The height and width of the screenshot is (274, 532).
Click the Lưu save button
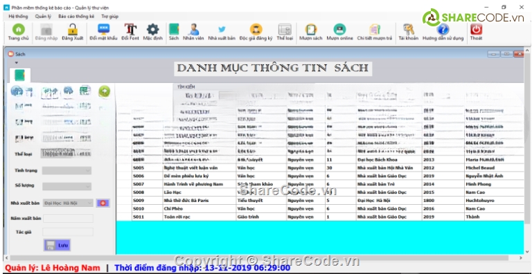coord(57,246)
